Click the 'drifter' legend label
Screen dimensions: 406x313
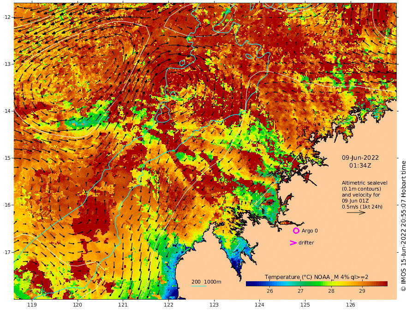coord(306,243)
